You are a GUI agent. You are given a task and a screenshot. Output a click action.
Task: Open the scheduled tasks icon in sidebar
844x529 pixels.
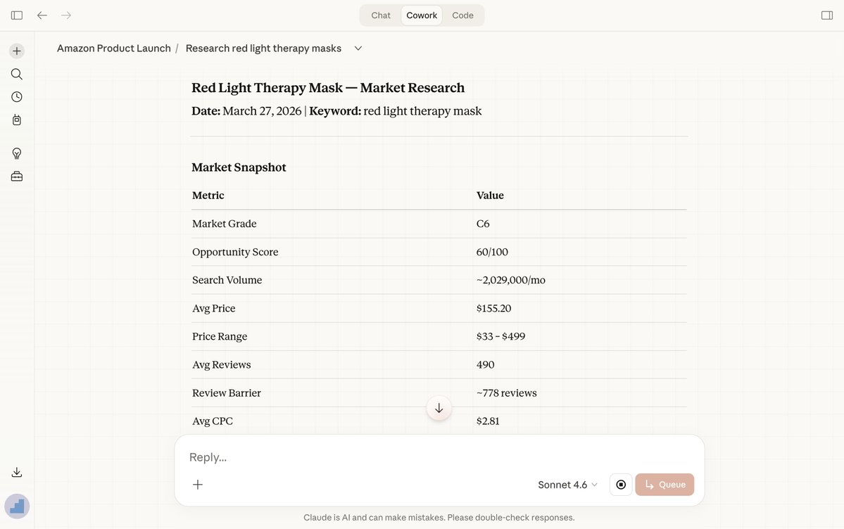(x=17, y=120)
